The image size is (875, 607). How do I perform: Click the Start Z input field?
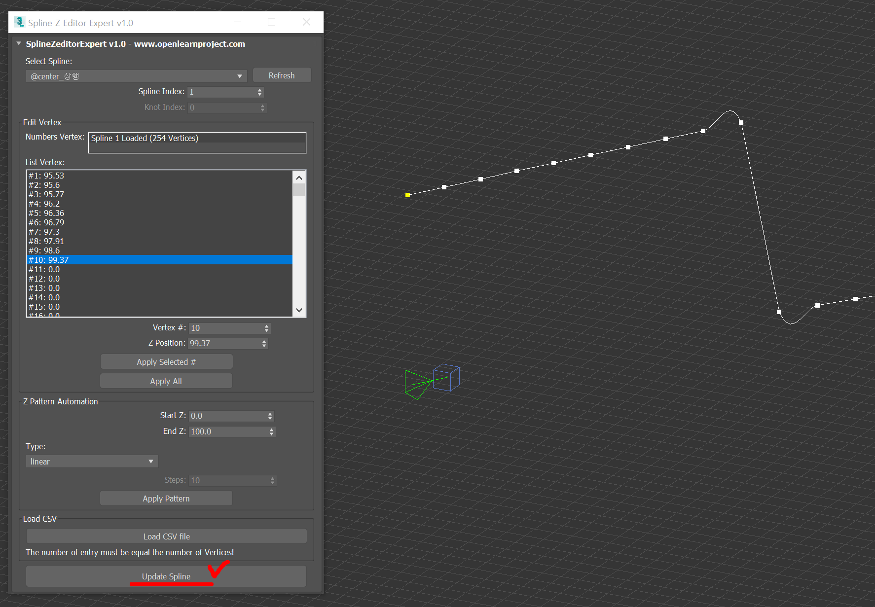point(228,416)
